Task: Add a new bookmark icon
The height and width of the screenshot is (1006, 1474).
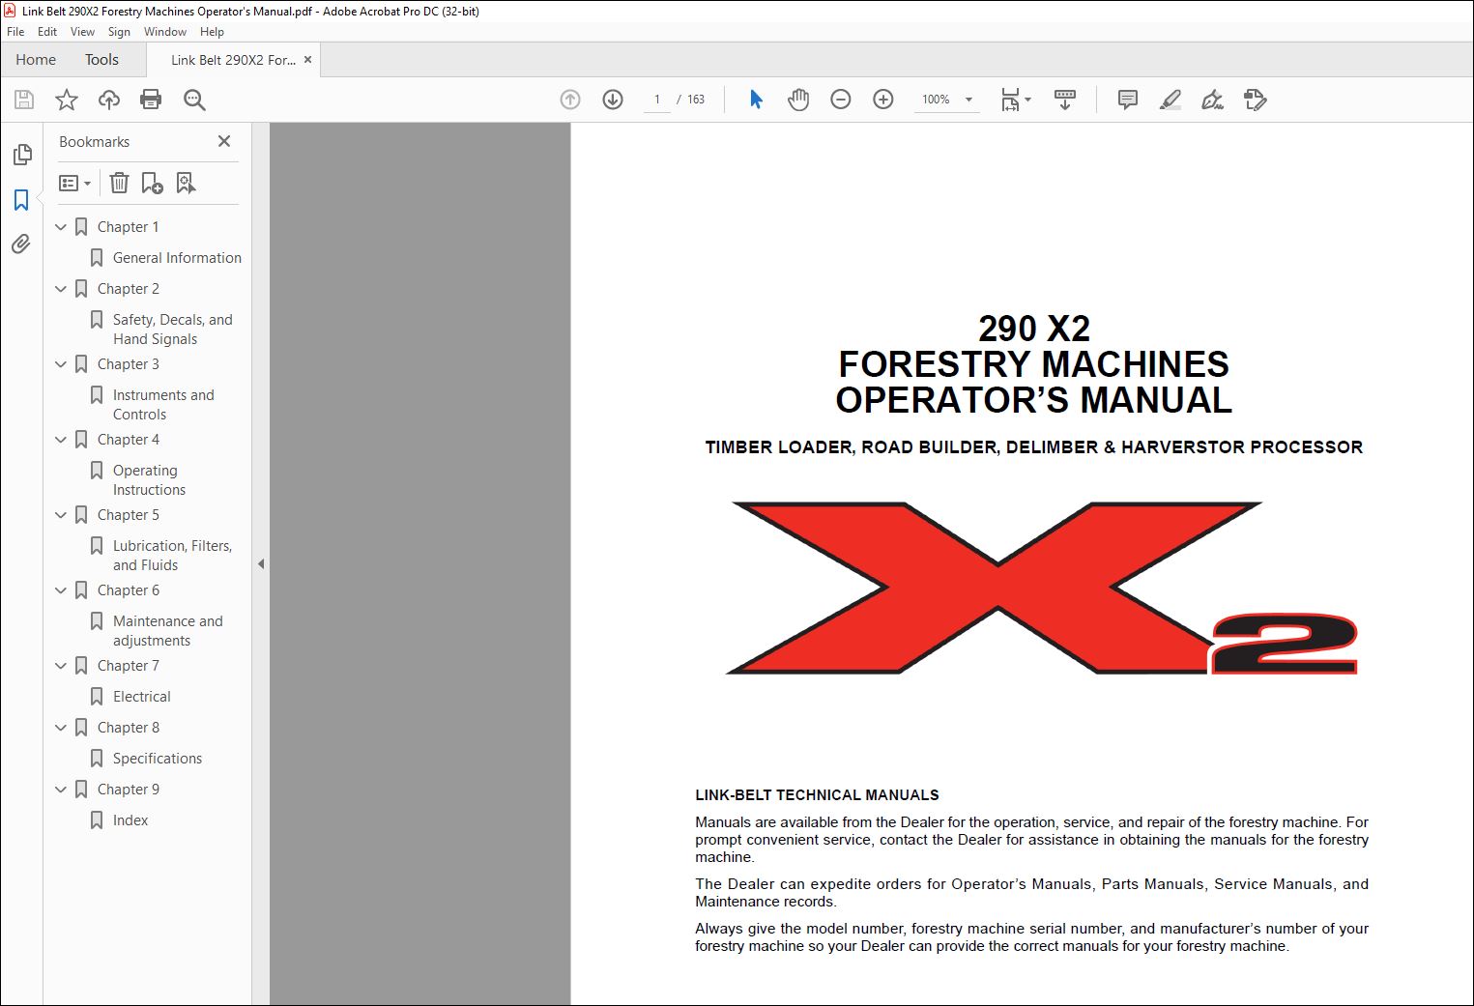Action: pyautogui.click(x=152, y=183)
